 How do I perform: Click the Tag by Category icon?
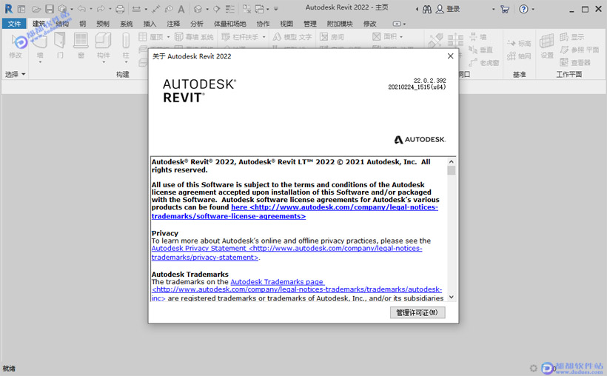(x=169, y=9)
